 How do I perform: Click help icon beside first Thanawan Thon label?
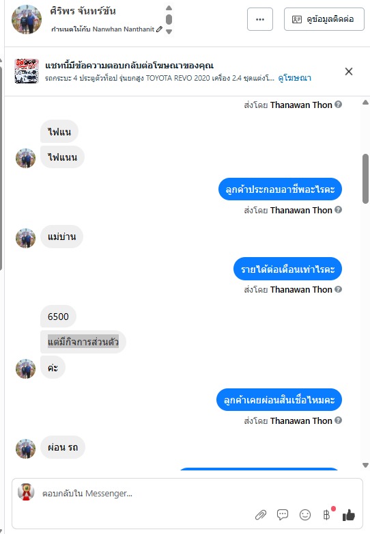pos(338,105)
